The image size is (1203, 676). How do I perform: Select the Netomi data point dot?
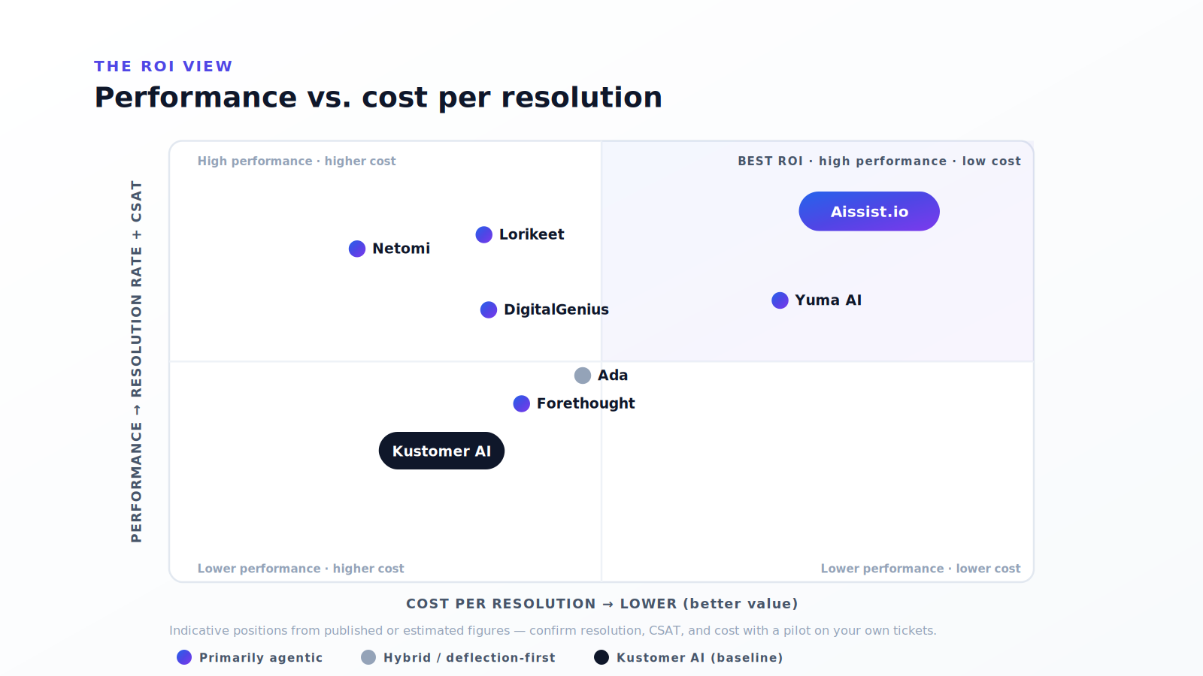[x=357, y=249]
